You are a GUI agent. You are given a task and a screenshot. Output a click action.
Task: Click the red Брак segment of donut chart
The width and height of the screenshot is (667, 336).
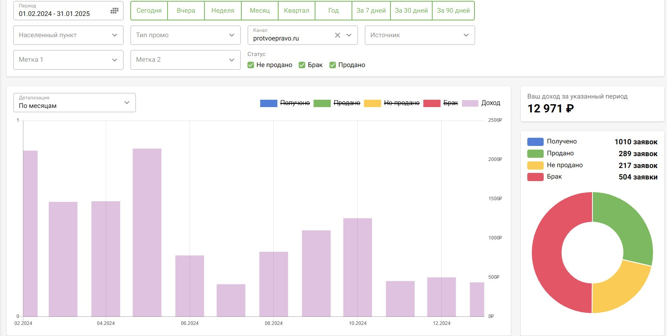[x=547, y=253]
